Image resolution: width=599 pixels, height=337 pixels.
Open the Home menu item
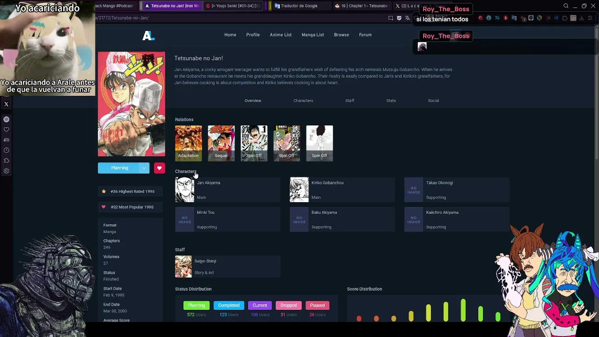[x=230, y=35]
